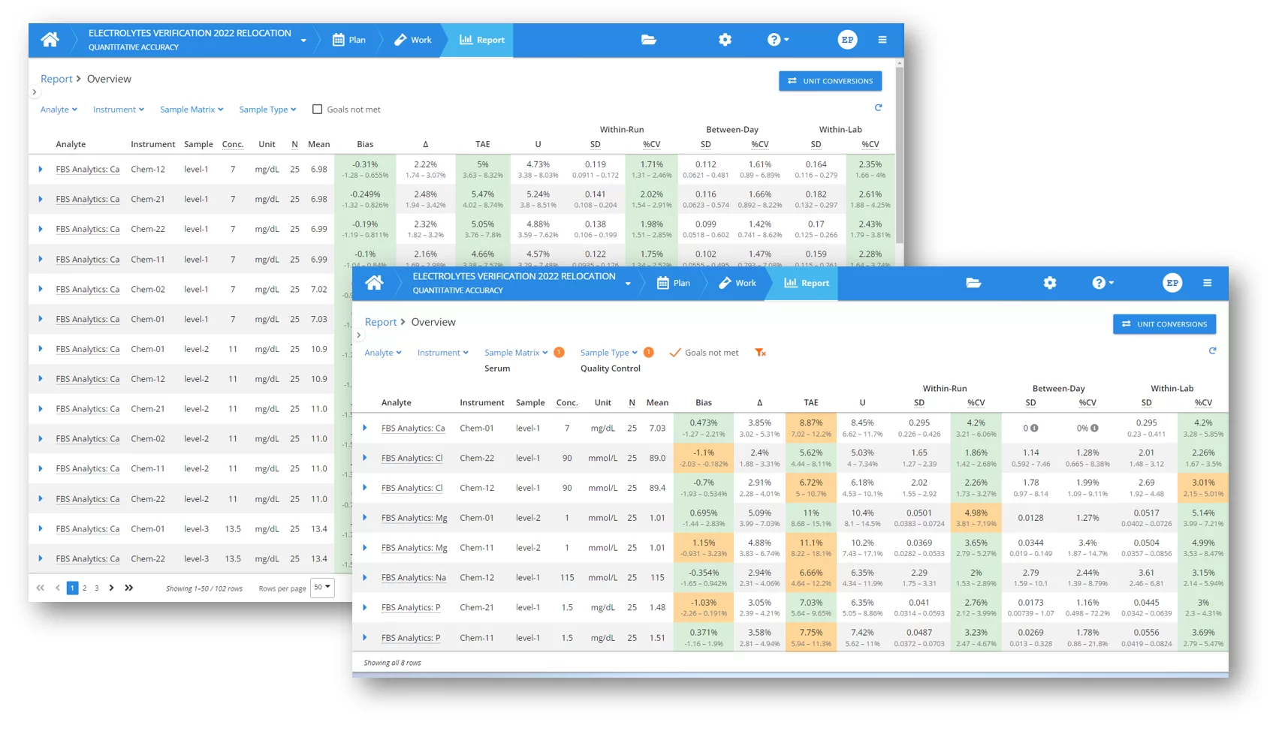This screenshot has width=1285, height=734.
Task: Go to page 2 of results
Action: [x=85, y=588]
